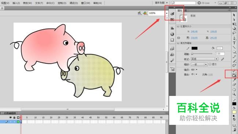Enable the stroke hinting checkbox
This screenshot has height=134, width=238.
(x=210, y=64)
